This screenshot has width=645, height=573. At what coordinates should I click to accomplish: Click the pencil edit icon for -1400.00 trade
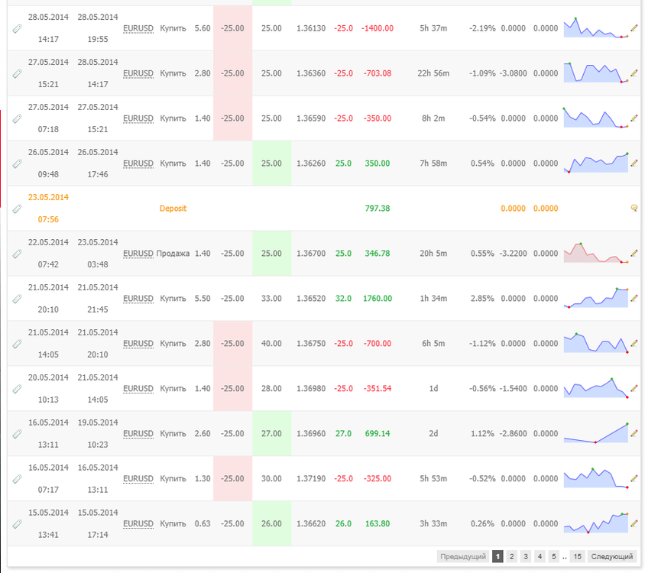(634, 28)
